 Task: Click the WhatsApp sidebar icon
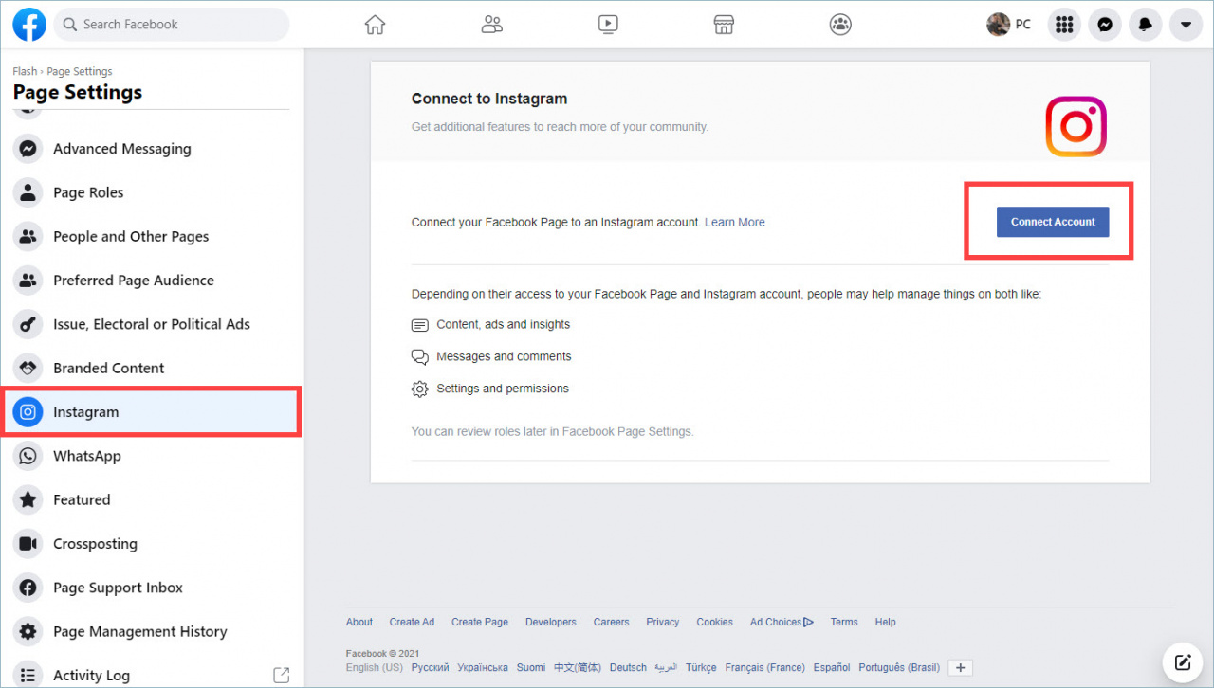pyautogui.click(x=28, y=456)
